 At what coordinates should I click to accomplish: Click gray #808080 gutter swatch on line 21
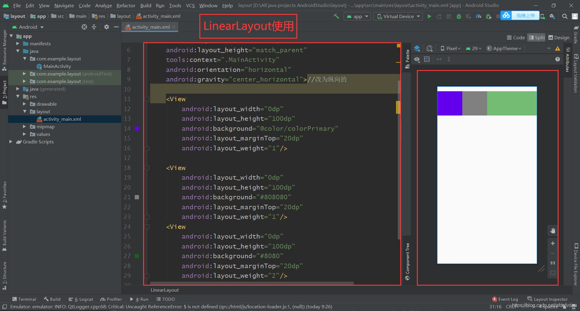[x=137, y=197]
